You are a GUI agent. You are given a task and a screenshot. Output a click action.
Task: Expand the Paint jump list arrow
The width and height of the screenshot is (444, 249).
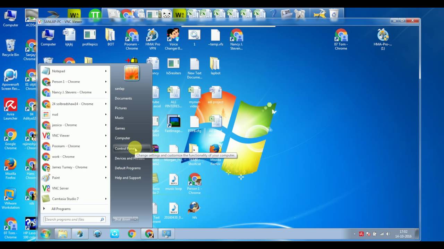pos(106,178)
